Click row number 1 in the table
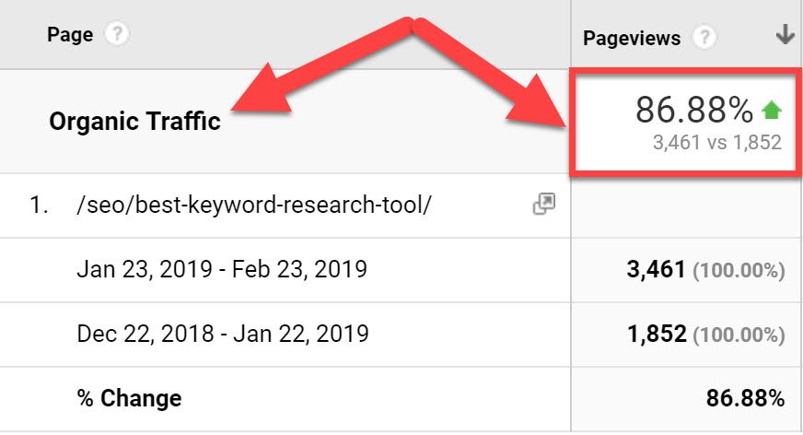The height and width of the screenshot is (435, 803). point(37,205)
